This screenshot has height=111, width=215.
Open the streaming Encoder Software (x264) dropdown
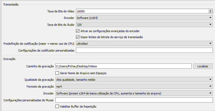tap(144, 18)
